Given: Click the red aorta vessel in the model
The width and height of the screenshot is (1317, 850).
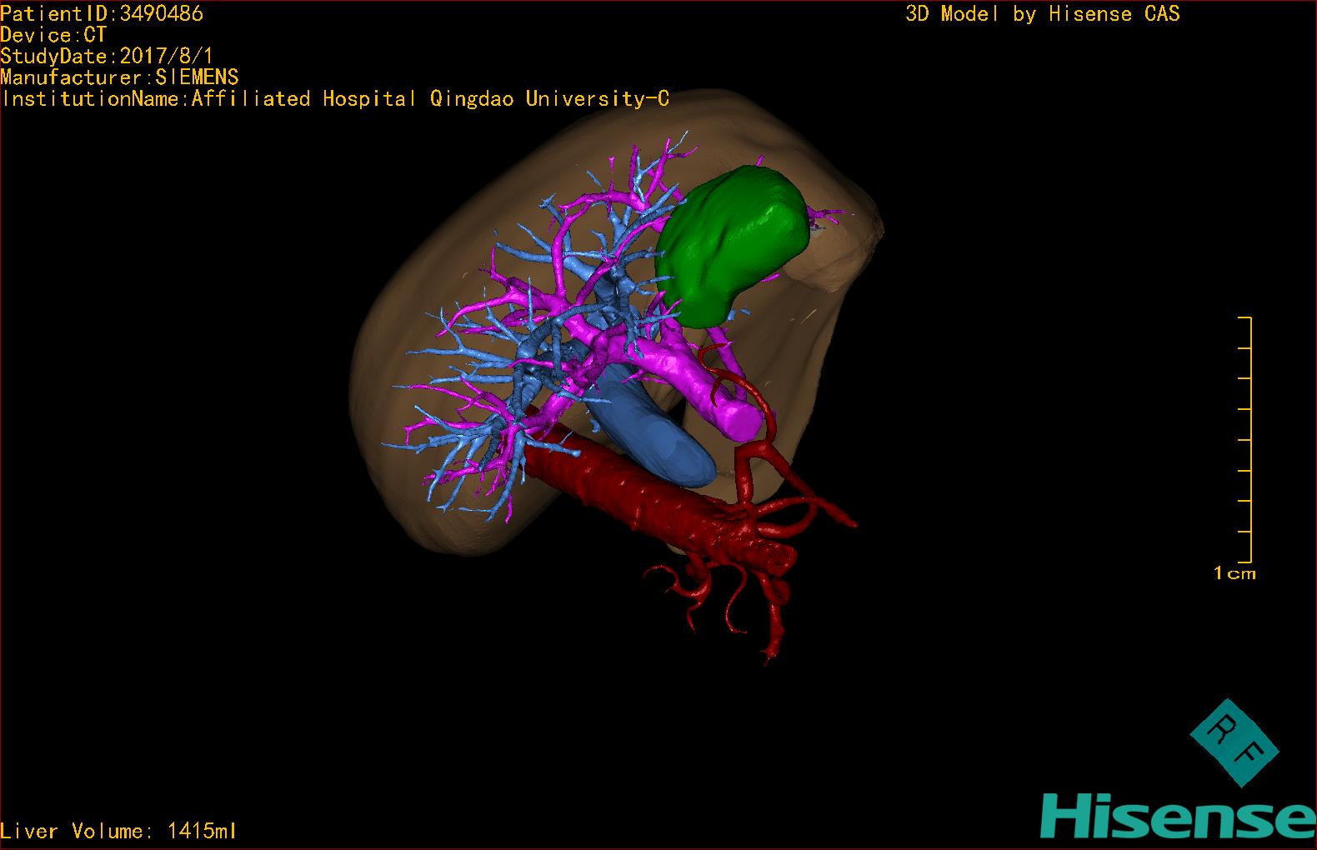Looking at the screenshot, I should point(658,500).
